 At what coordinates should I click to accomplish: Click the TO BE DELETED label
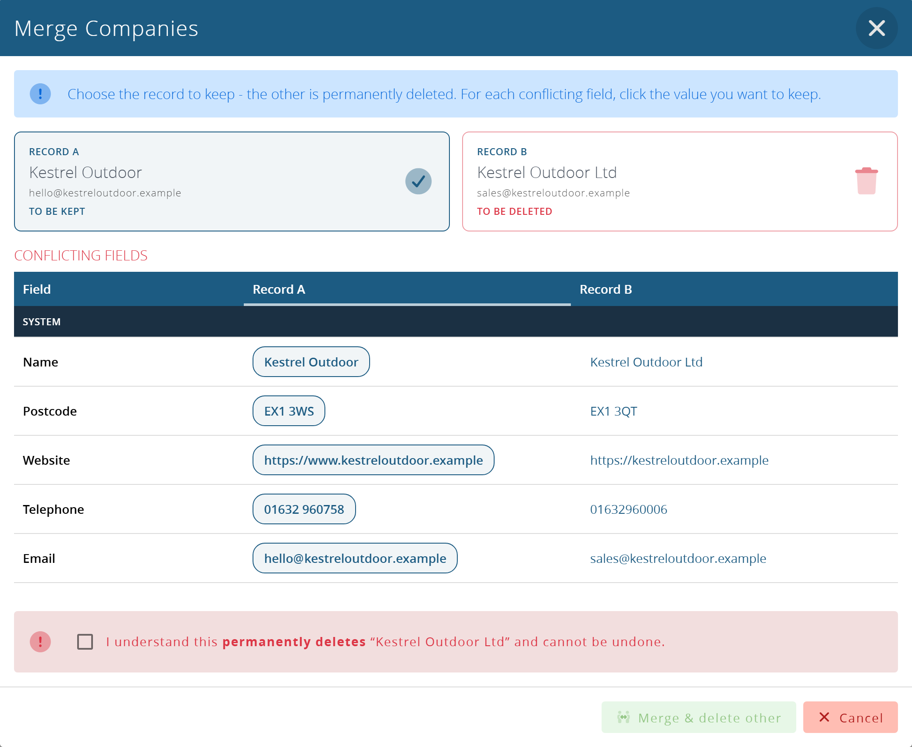pyautogui.click(x=514, y=211)
